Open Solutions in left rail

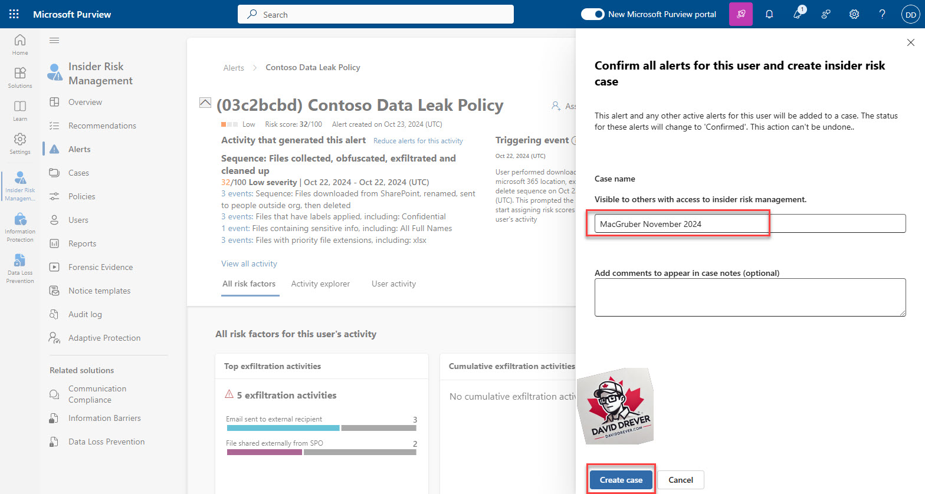(x=20, y=77)
